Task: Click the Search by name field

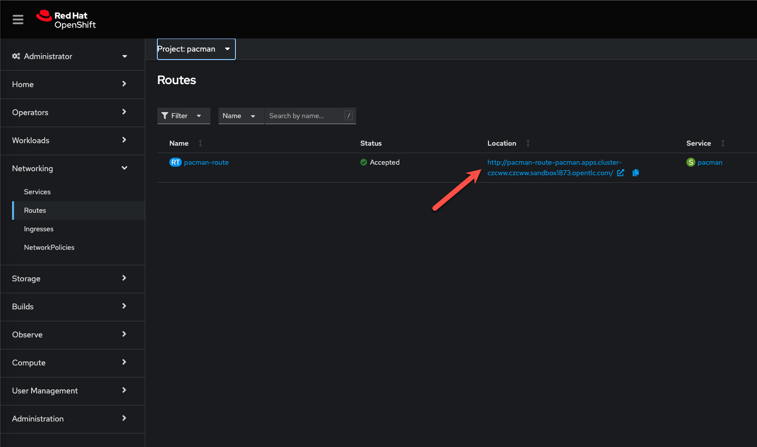Action: click(310, 116)
